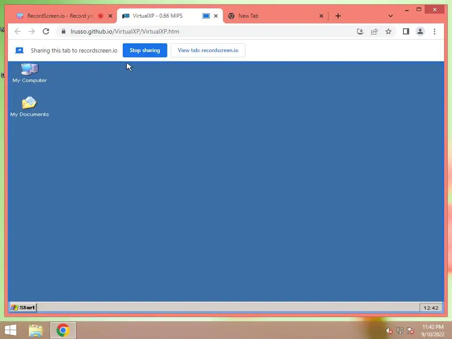Click the muted volume tray icon
Viewport: 452px width, 339px height.
tap(389, 331)
